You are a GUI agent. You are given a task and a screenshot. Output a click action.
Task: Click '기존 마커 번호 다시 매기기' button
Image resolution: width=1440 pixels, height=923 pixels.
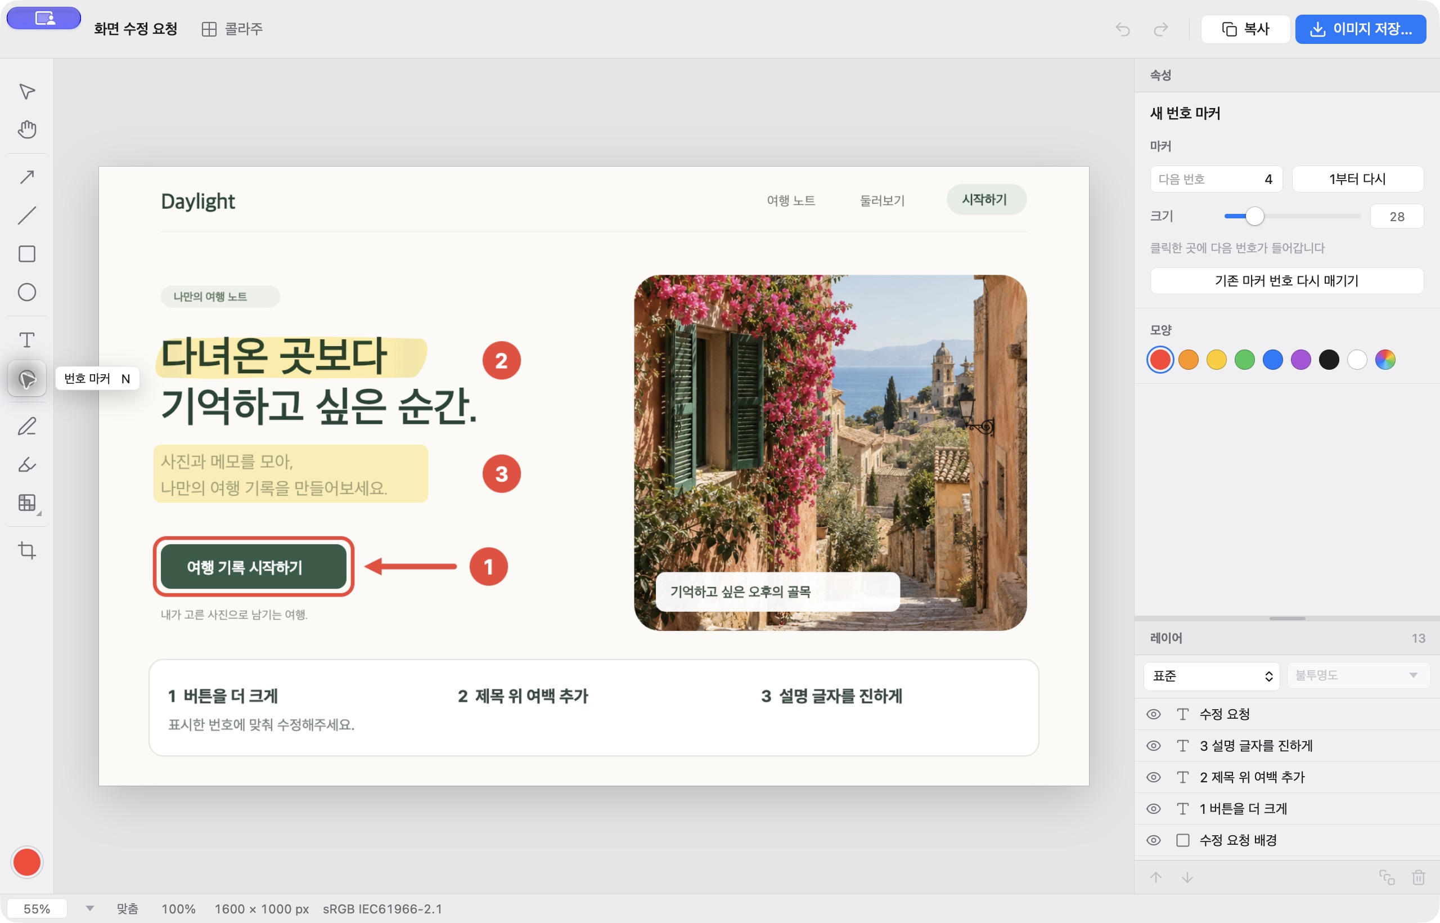[1286, 280]
